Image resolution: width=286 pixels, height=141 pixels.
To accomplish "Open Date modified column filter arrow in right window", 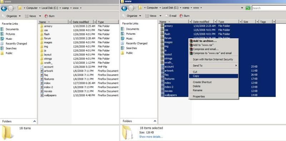I will pyautogui.click(x=216, y=22).
